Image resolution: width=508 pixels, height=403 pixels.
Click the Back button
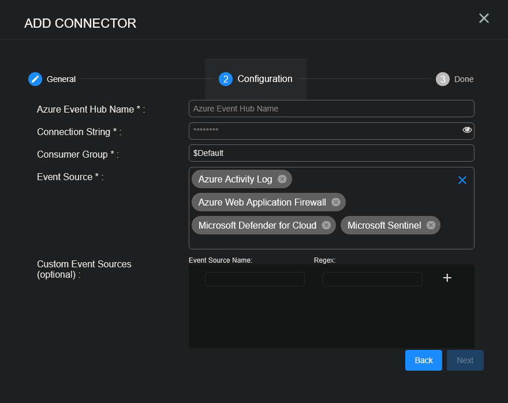point(423,360)
